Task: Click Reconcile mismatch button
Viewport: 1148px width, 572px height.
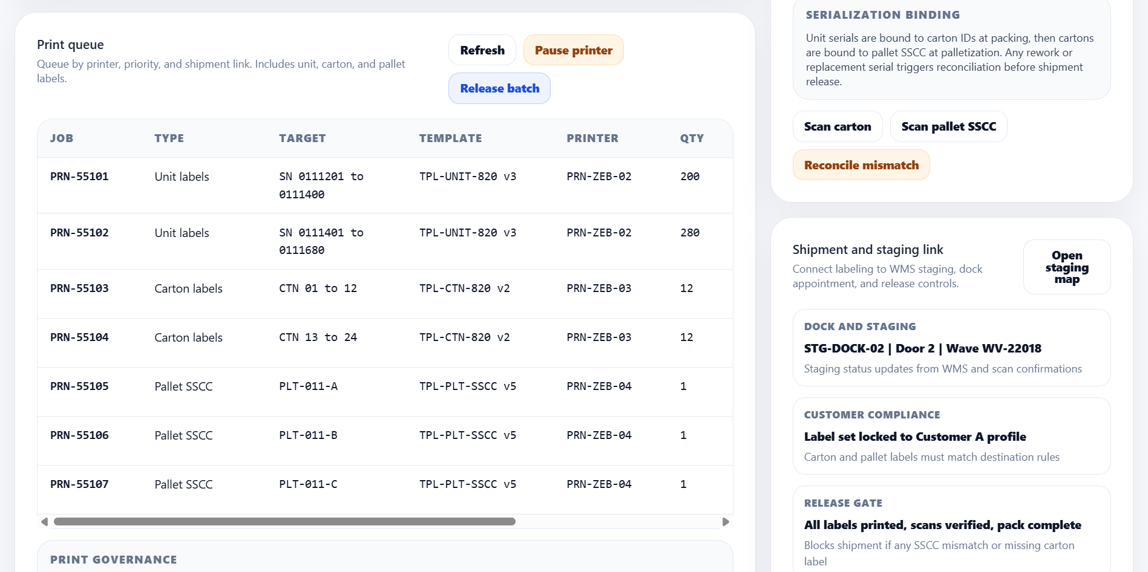Action: click(861, 165)
